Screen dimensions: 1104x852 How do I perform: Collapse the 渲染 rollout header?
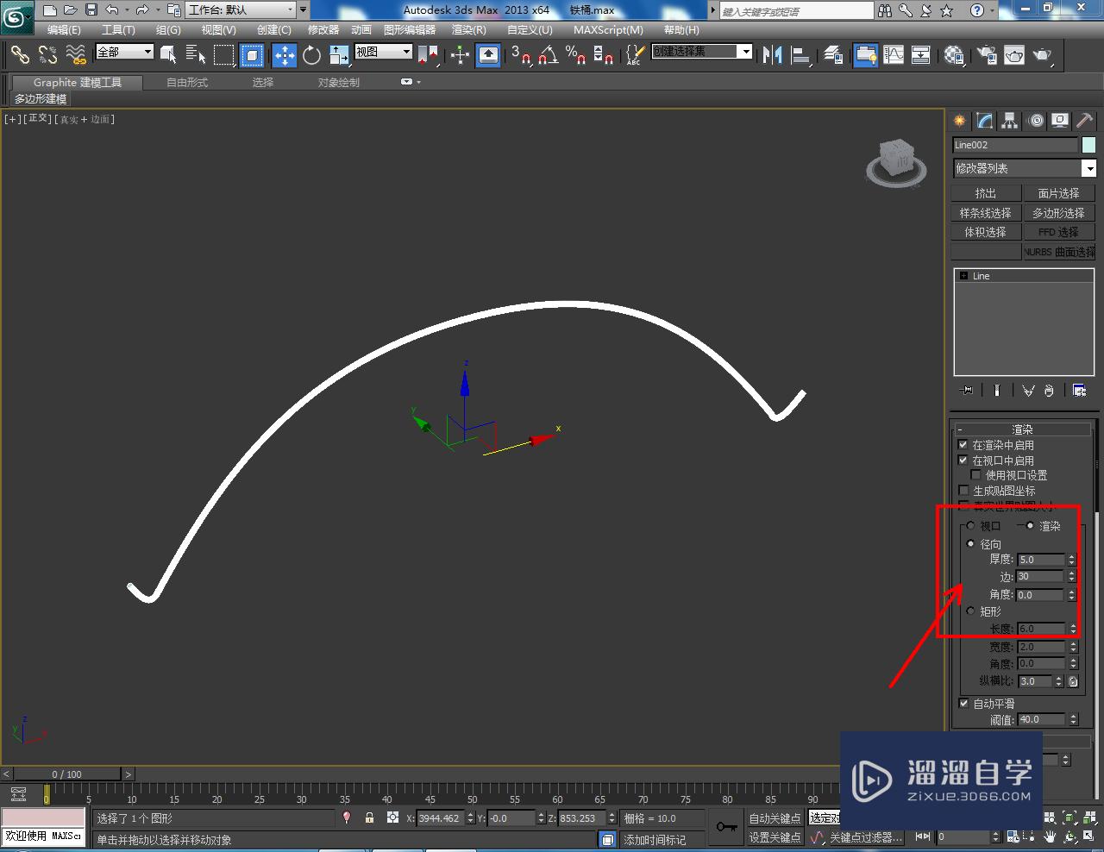pyautogui.click(x=1023, y=429)
